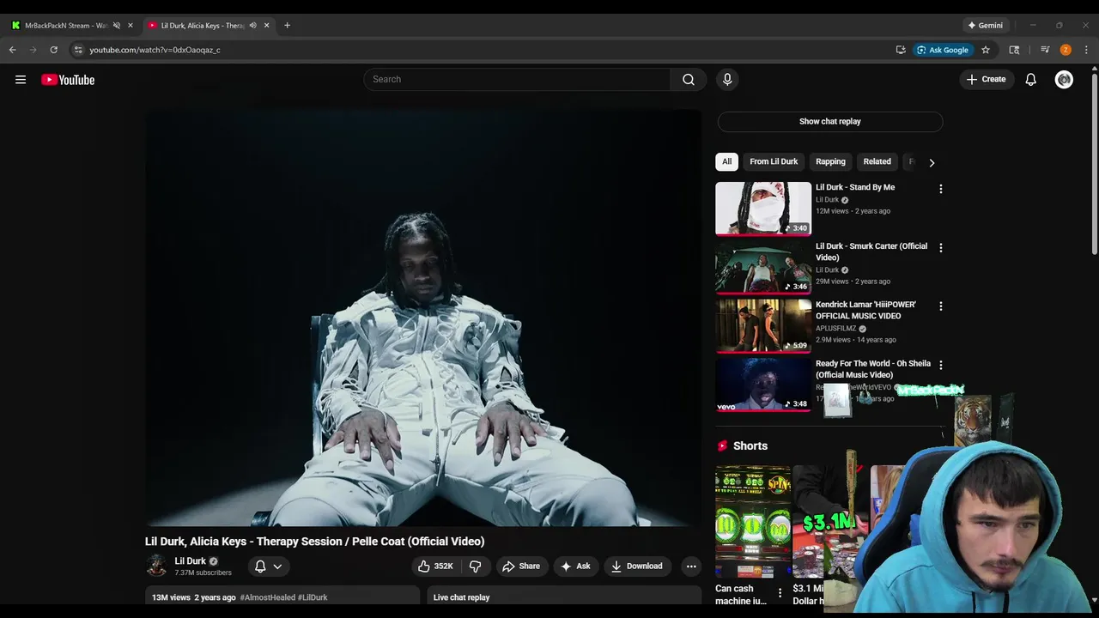
Task: Click the '13M views' description text
Action: (171, 597)
